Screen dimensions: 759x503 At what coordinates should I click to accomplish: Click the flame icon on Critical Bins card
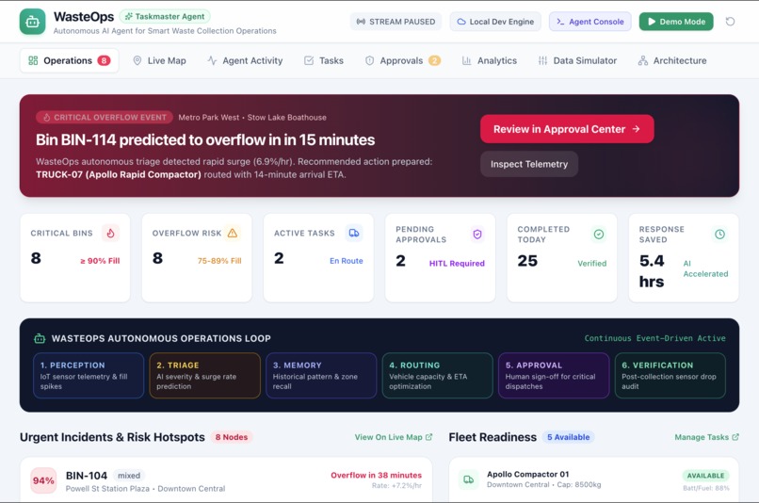[110, 234]
